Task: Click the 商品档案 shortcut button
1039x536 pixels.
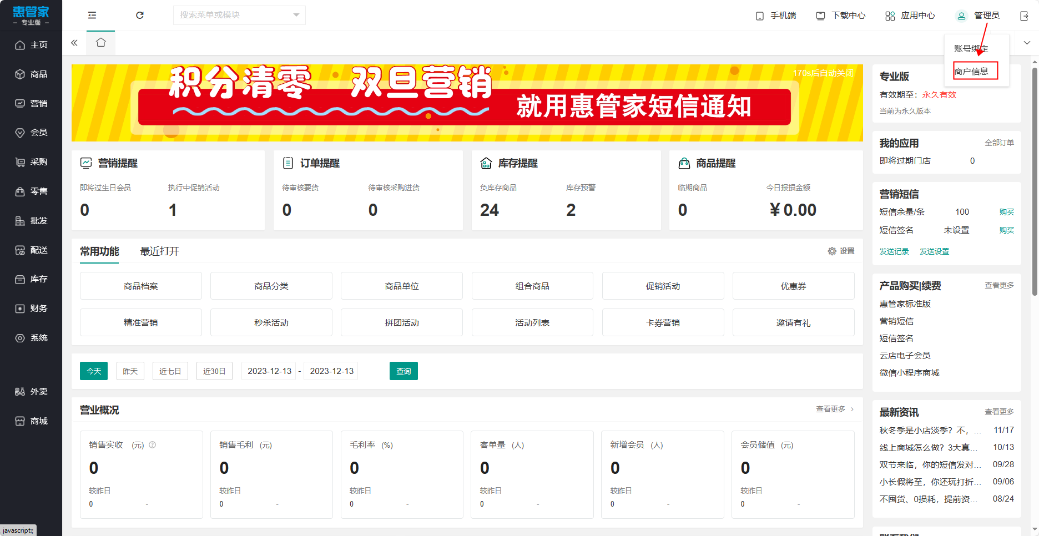Action: tap(141, 286)
